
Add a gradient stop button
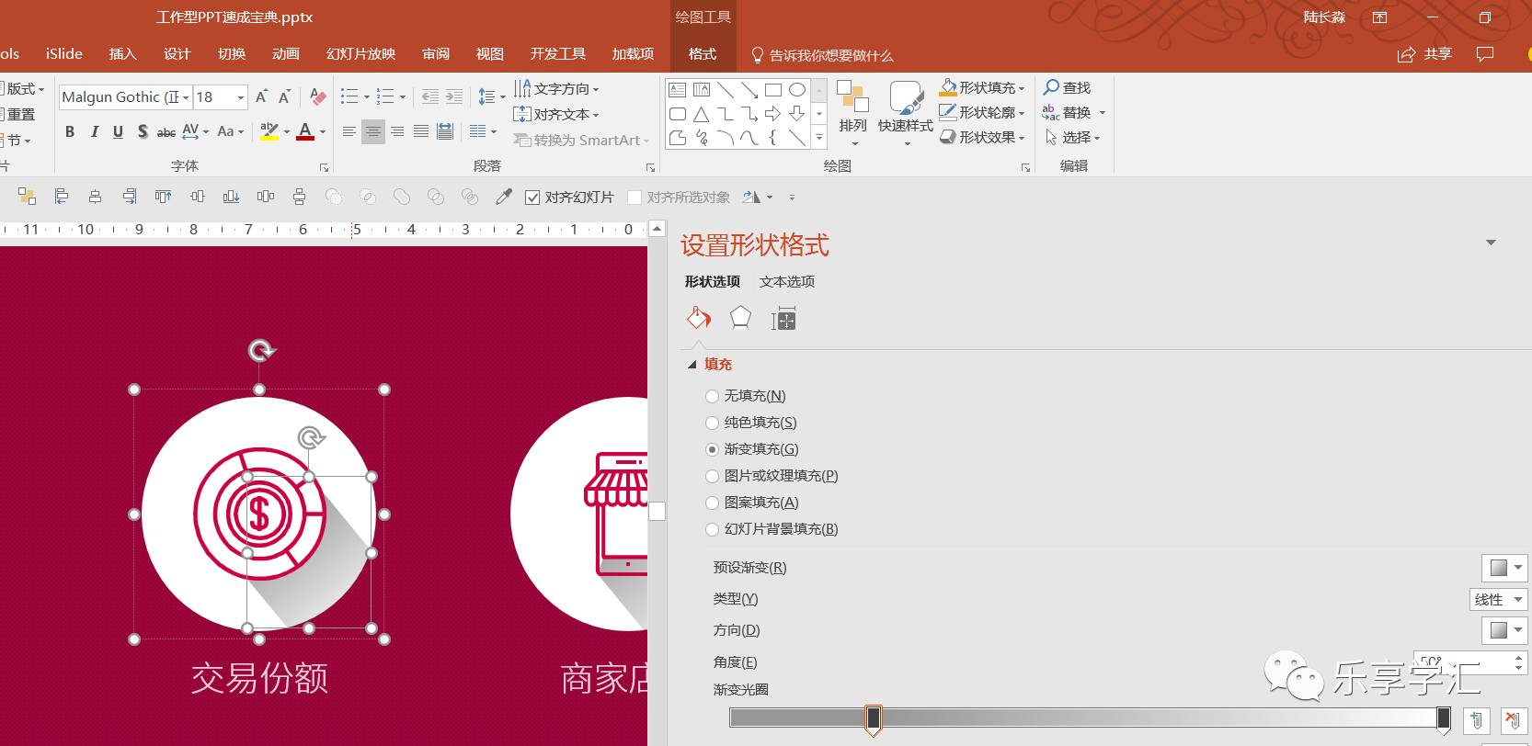click(x=1477, y=720)
